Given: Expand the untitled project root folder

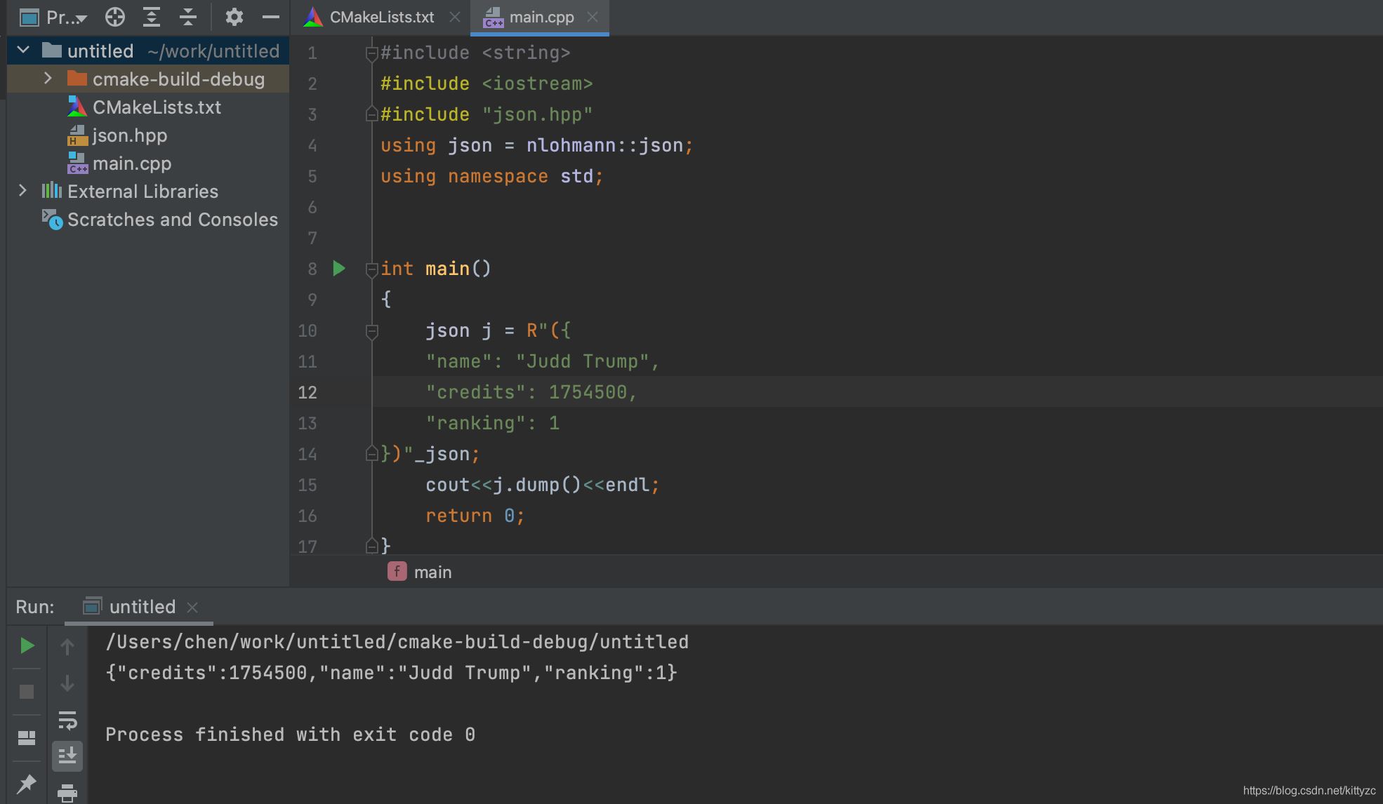Looking at the screenshot, I should point(23,51).
